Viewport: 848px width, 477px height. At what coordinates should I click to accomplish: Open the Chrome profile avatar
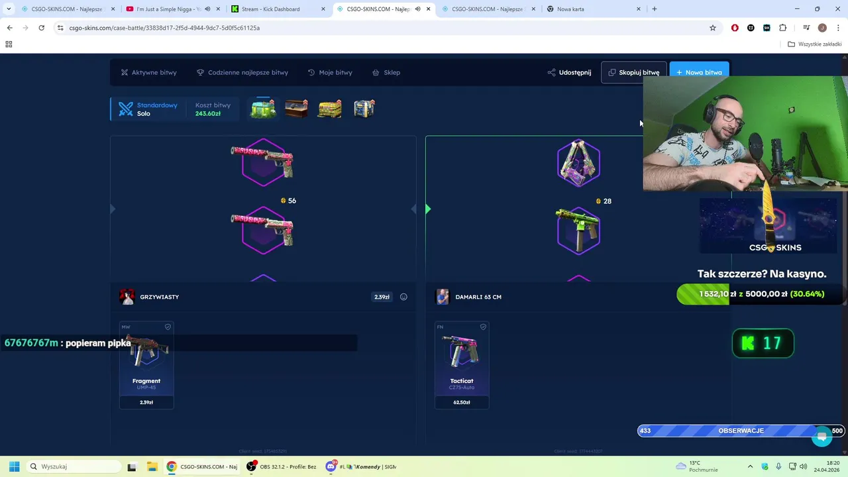coord(822,28)
